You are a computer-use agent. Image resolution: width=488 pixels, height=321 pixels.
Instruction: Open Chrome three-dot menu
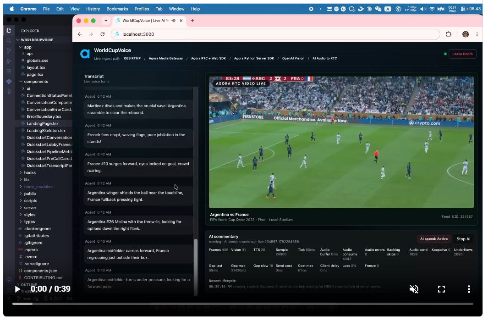(477, 34)
